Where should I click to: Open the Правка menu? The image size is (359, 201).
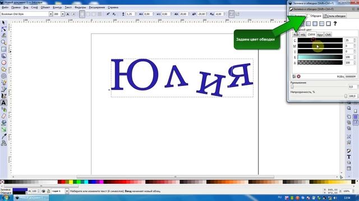[16, 7]
